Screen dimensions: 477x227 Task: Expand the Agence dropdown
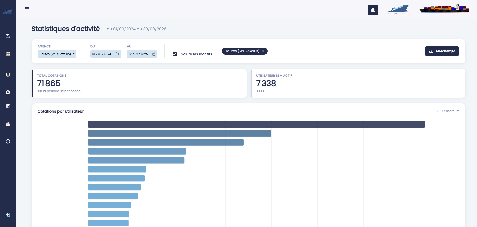coord(57,54)
